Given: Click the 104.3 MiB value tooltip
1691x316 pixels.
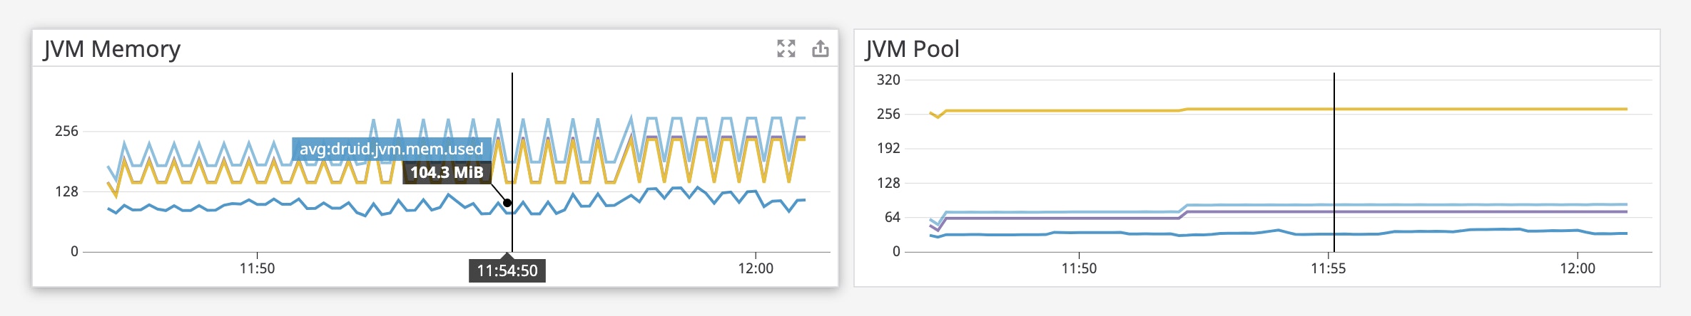Looking at the screenshot, I should 447,173.
